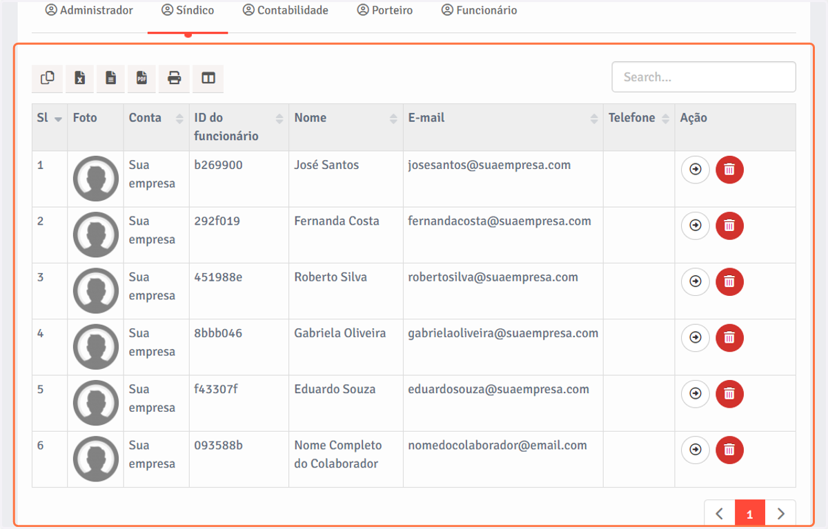Select the Síndico tab

pyautogui.click(x=188, y=11)
